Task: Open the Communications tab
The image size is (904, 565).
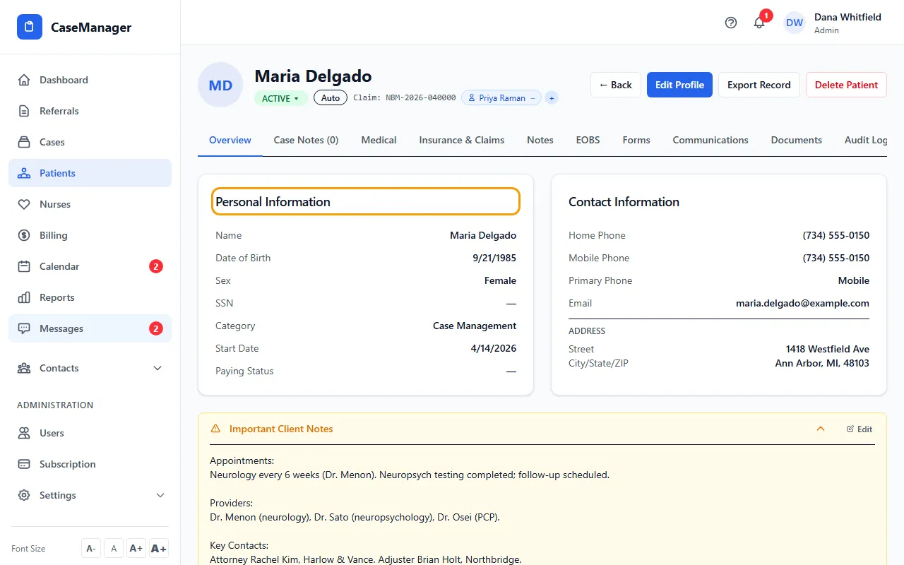Action: point(710,140)
